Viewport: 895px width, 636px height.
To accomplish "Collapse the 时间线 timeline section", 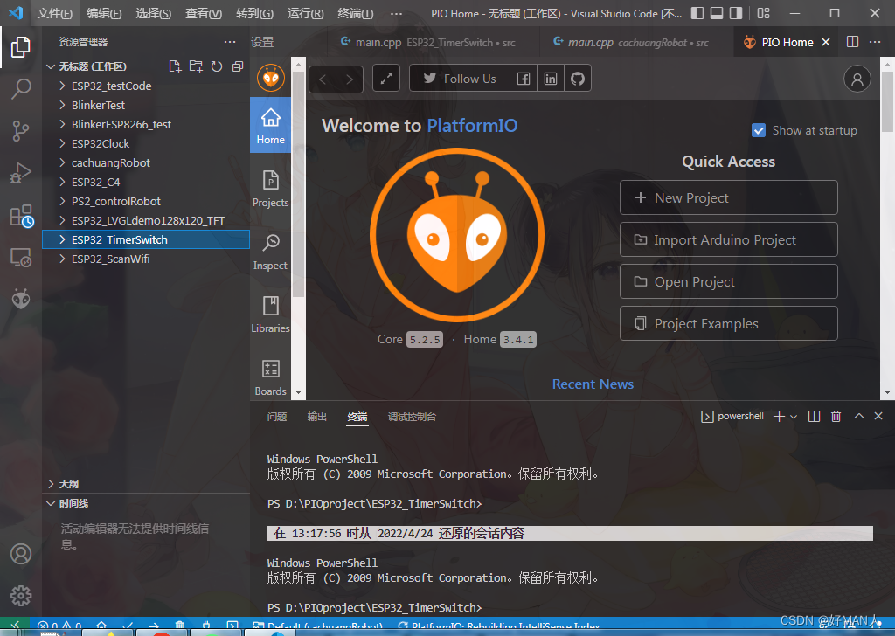I will (146, 503).
